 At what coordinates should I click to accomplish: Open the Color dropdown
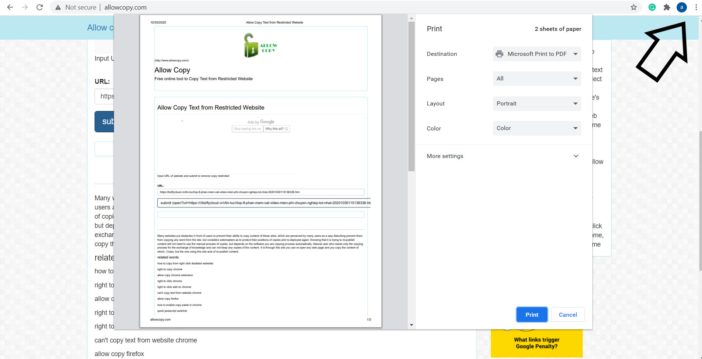(x=537, y=128)
